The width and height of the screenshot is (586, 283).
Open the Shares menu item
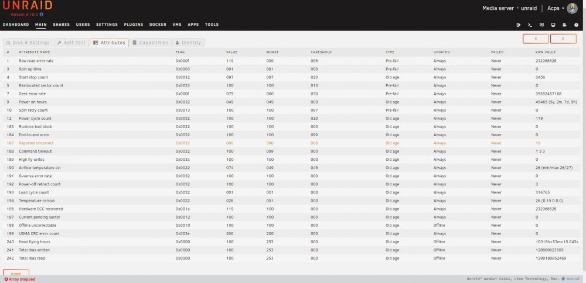point(62,25)
